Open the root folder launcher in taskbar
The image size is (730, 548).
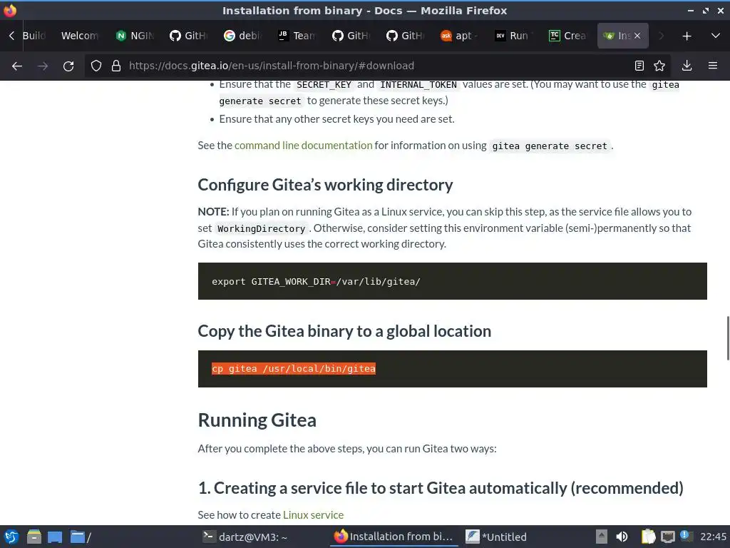80,537
